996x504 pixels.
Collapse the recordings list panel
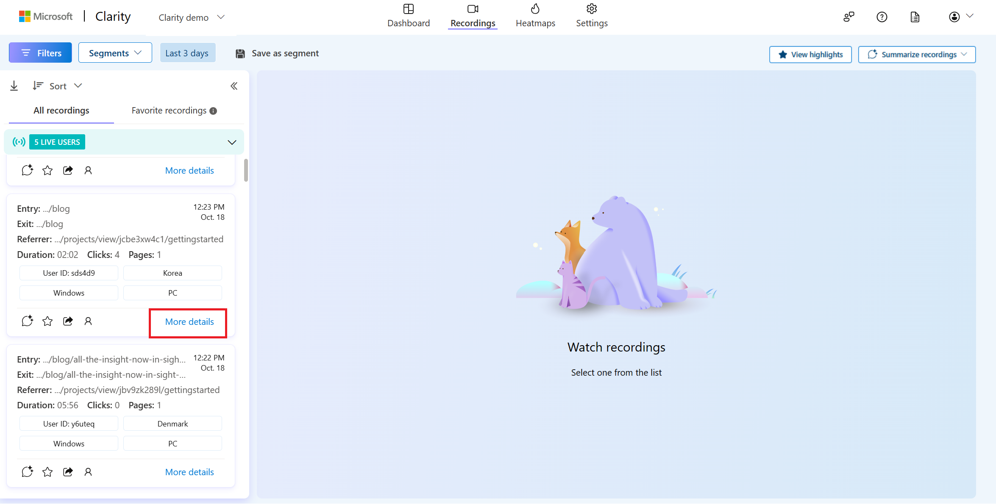click(234, 86)
